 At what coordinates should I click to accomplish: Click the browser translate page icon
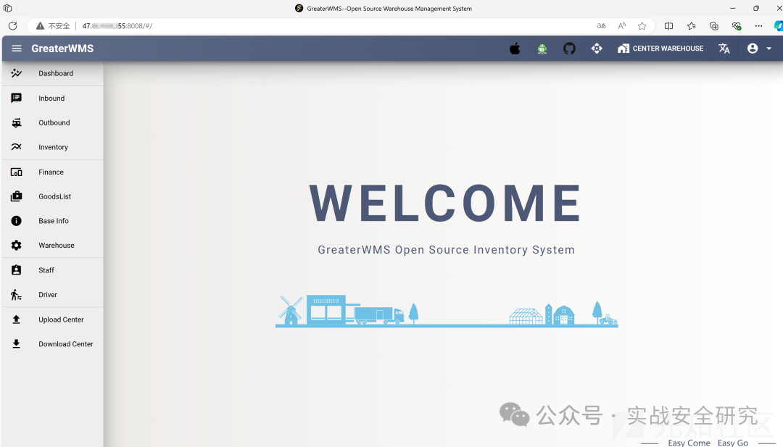pos(601,26)
